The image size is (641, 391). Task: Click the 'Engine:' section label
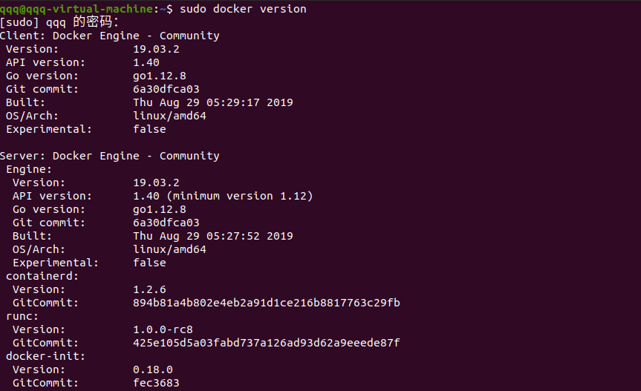[29, 169]
